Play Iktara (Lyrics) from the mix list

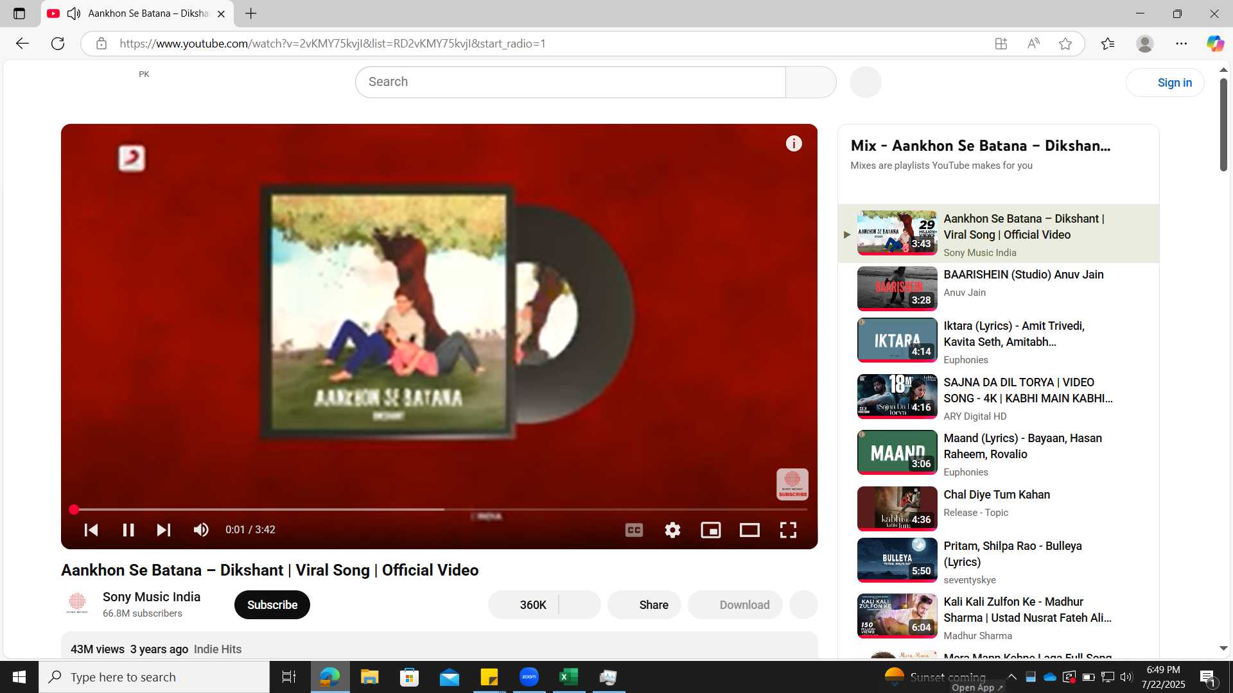tap(999, 342)
